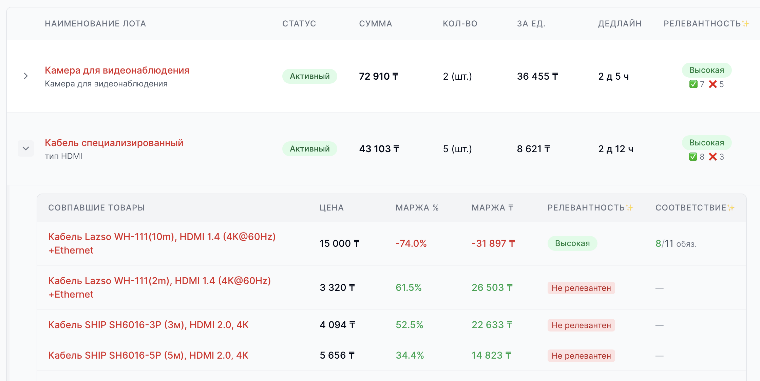Click the red X counter showing 5
This screenshot has width=760, height=381.
[718, 84]
